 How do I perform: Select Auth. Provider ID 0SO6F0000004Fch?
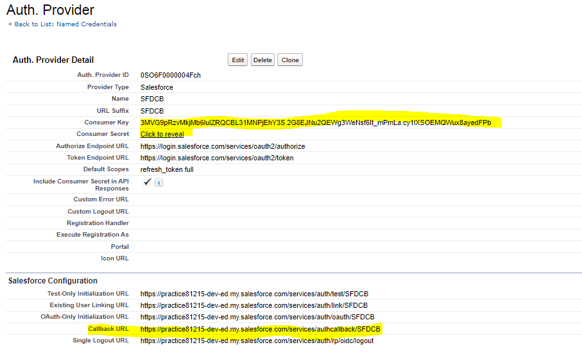point(171,75)
